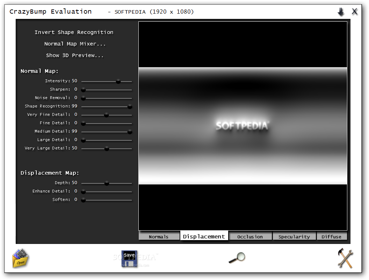Click the Fine Detail slider handle
Image resolution: width=369 pixels, height=280 pixels.
pyautogui.click(x=83, y=124)
